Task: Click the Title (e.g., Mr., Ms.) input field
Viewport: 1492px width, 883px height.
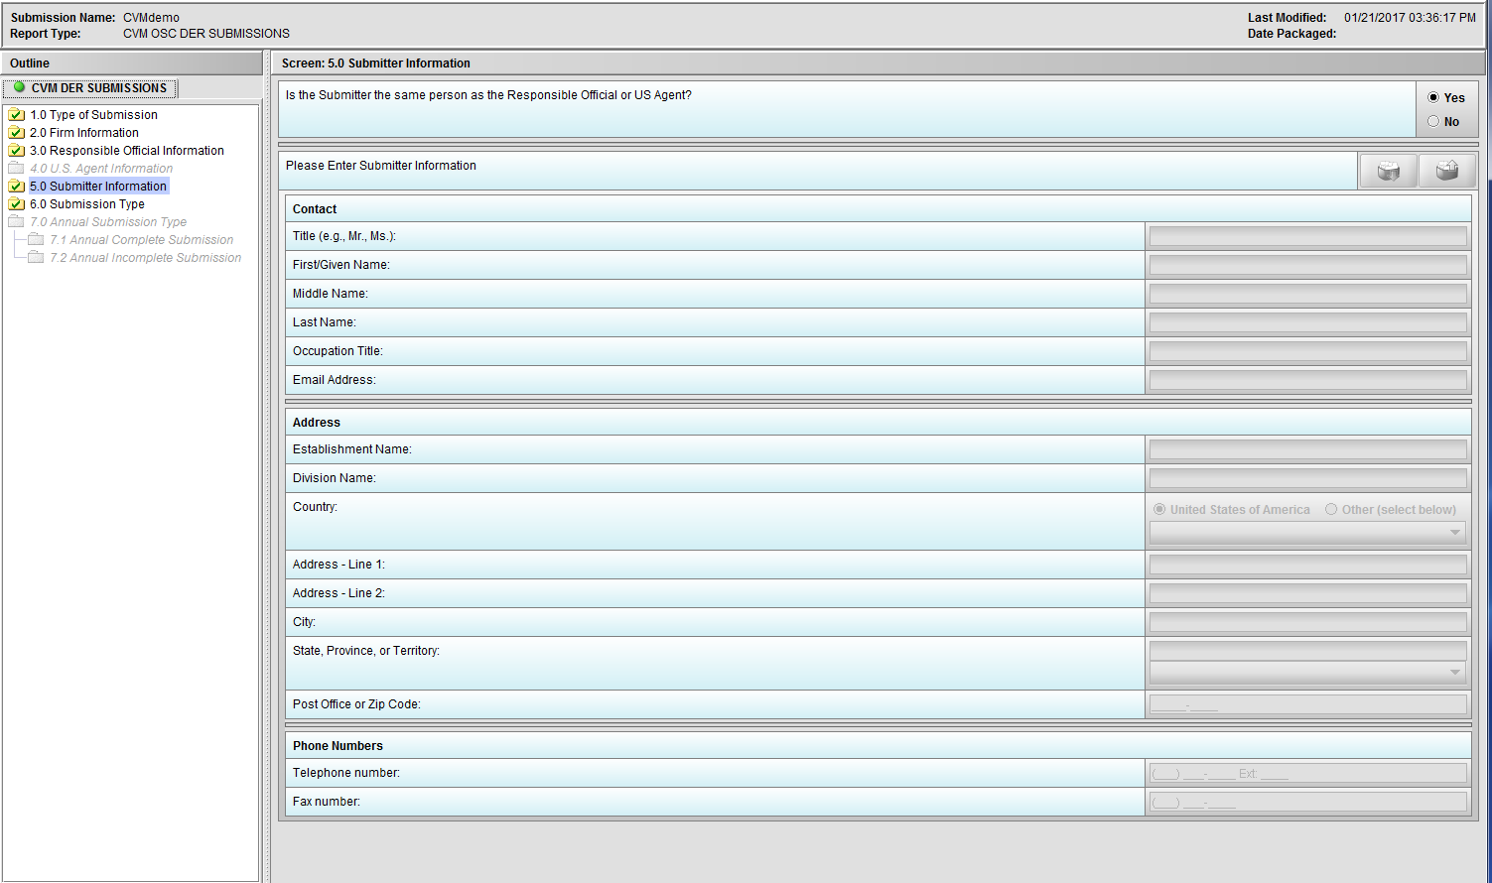Action: pyautogui.click(x=1307, y=236)
